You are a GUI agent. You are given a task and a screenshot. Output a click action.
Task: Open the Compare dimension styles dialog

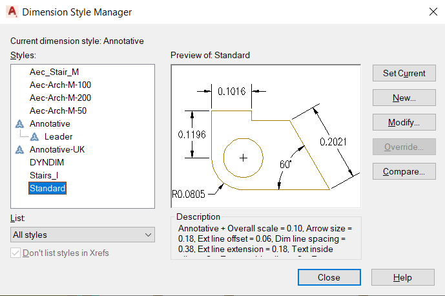tap(404, 171)
